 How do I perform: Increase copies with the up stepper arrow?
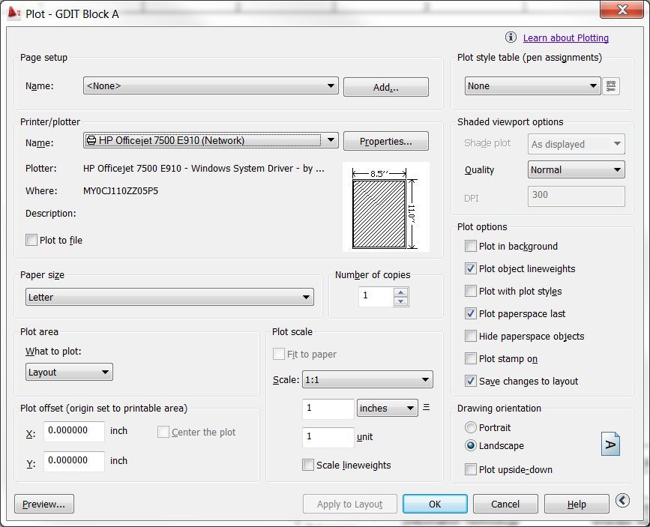pyautogui.click(x=401, y=292)
